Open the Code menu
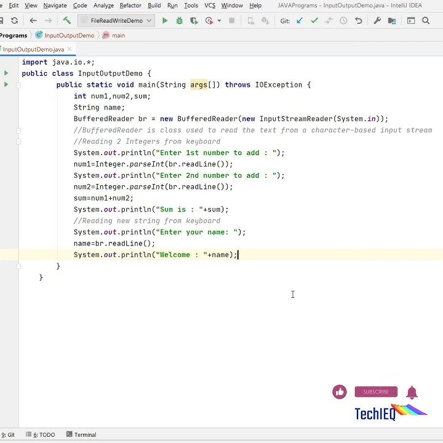The image size is (443, 443). tap(80, 6)
